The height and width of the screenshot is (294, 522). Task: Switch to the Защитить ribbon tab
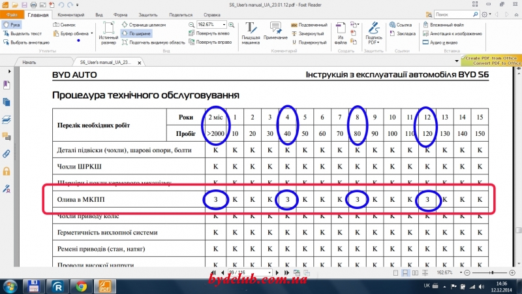click(148, 15)
